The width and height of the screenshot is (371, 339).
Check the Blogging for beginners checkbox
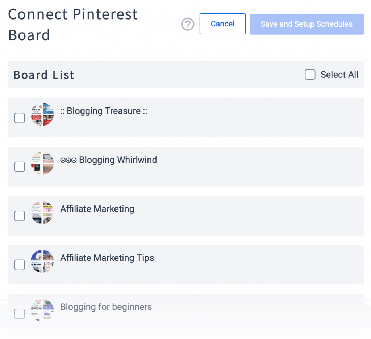click(20, 314)
